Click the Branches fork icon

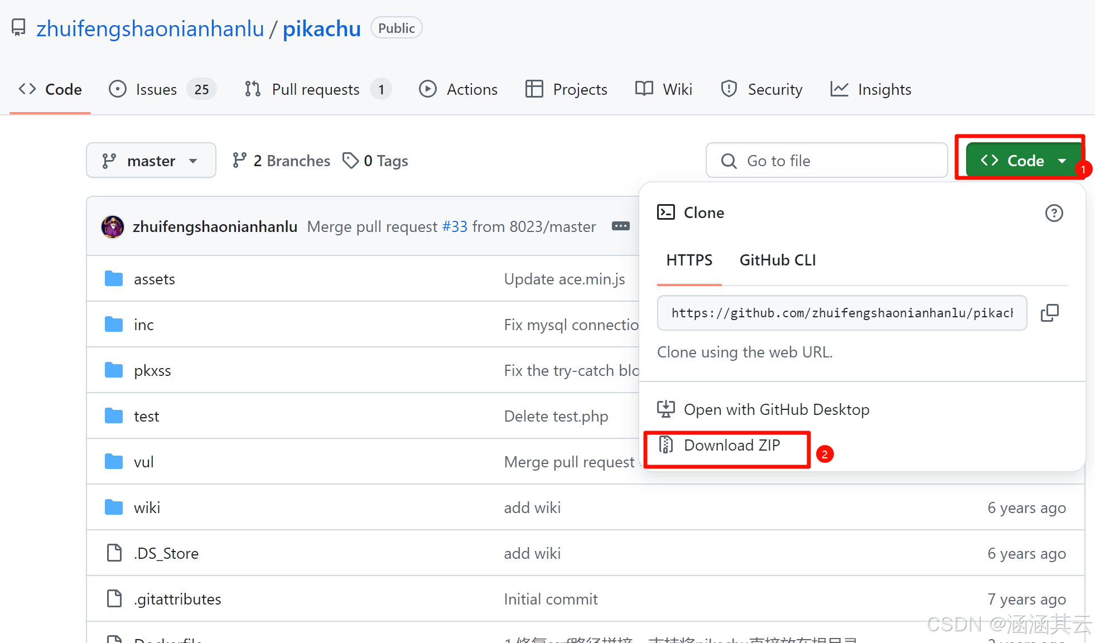point(239,161)
